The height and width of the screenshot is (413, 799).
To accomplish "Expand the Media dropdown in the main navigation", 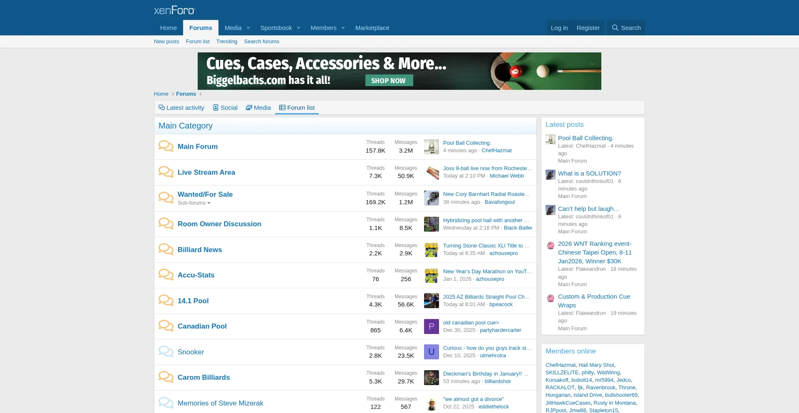I will point(248,27).
